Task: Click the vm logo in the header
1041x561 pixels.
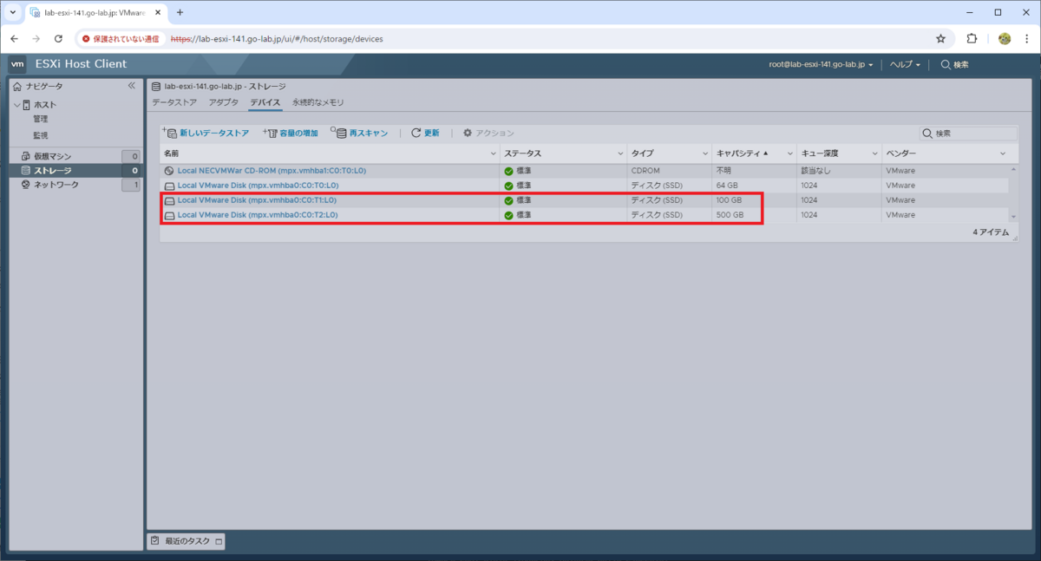Action: pyautogui.click(x=17, y=64)
